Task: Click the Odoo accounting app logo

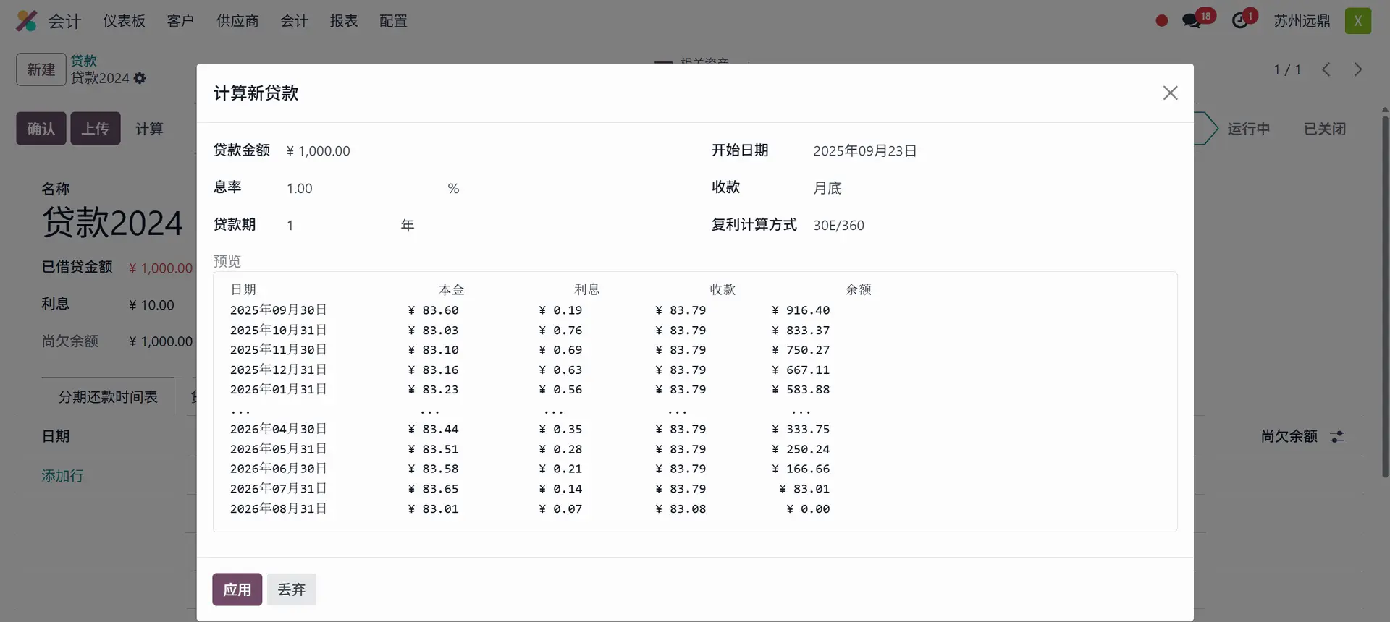Action: click(x=27, y=21)
